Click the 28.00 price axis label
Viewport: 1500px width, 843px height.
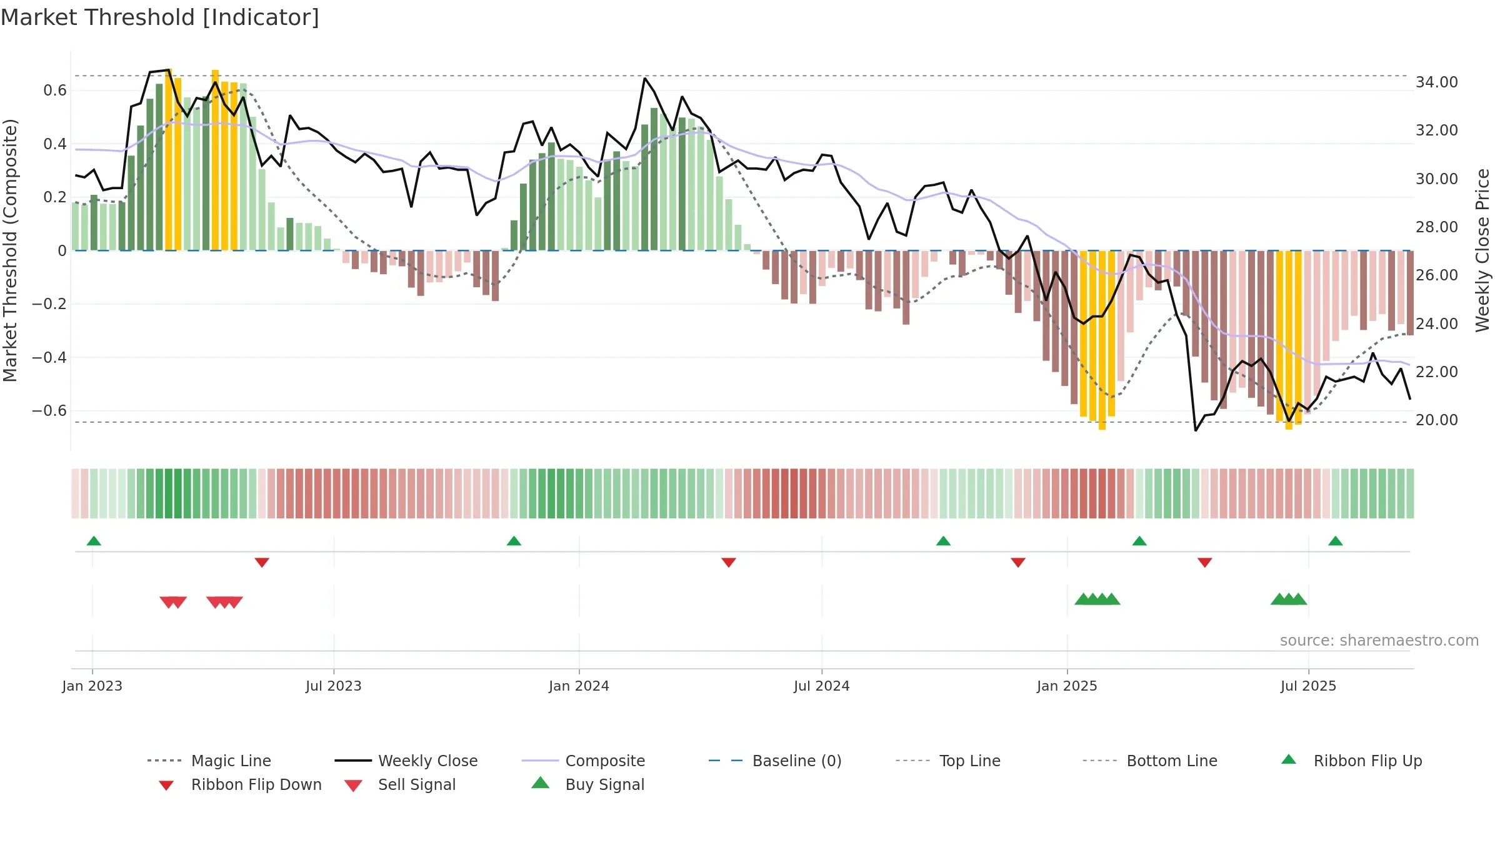pyautogui.click(x=1437, y=227)
